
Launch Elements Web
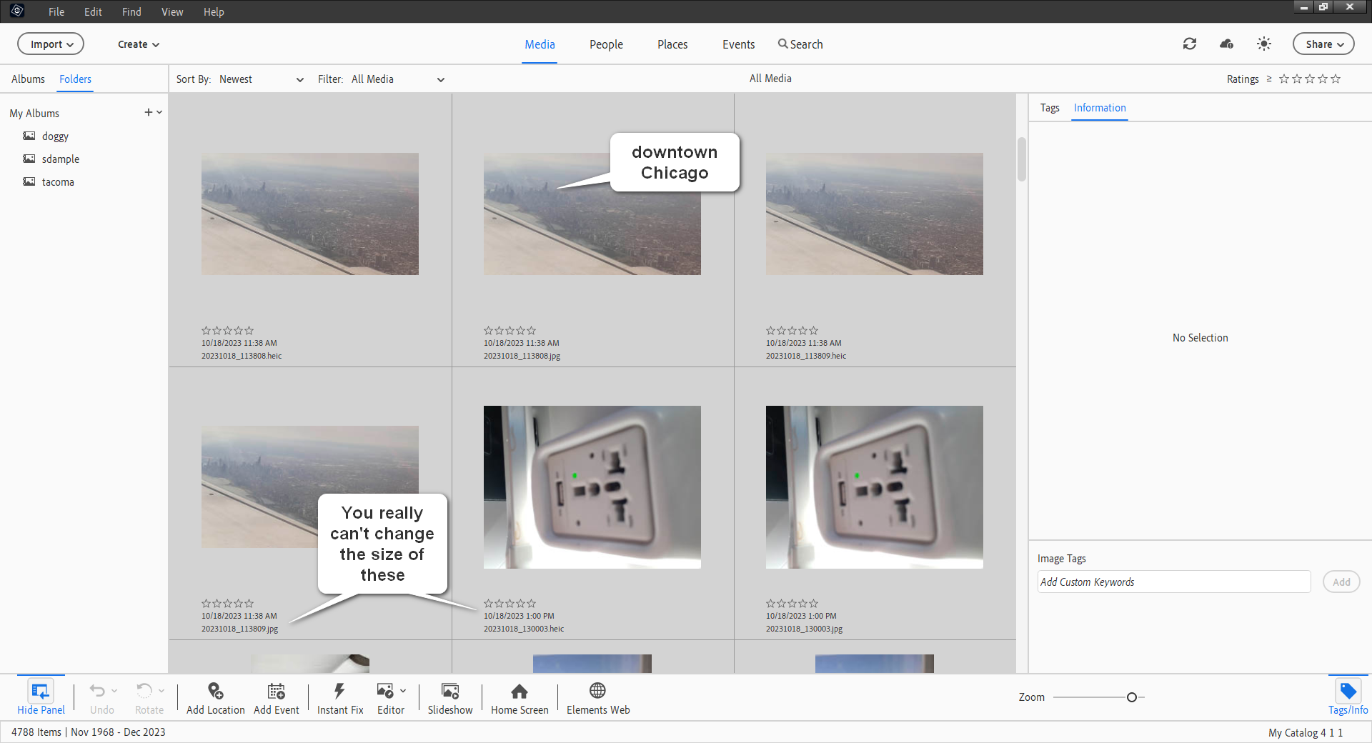[597, 697]
